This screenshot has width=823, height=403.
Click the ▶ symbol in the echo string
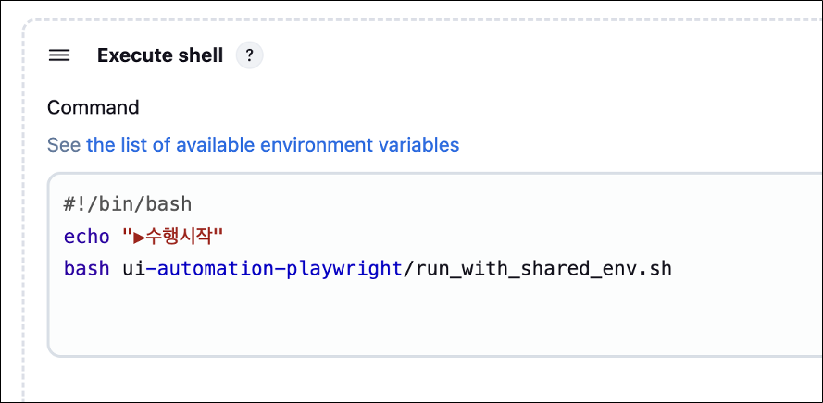(139, 237)
